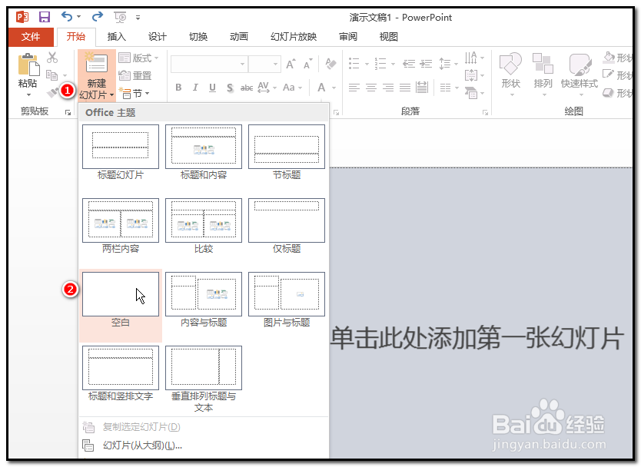
Task: Click the 快速样式 quick styles icon
Action: coord(580,65)
